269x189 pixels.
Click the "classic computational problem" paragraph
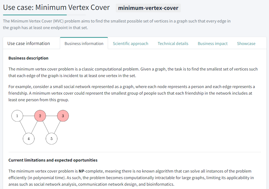(133, 72)
